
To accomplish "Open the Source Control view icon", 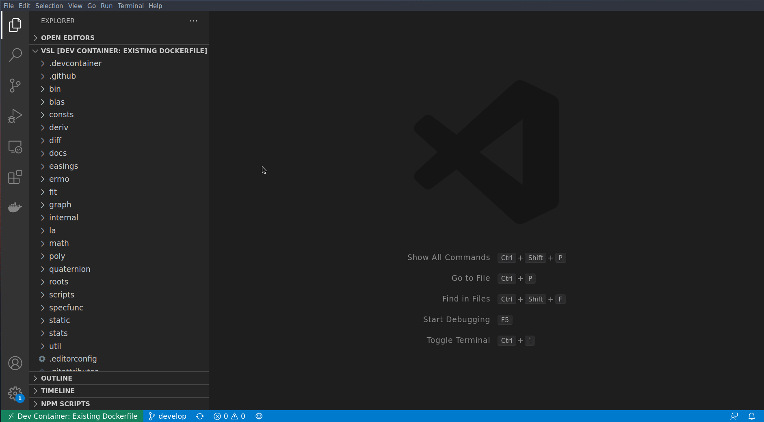I will [15, 86].
